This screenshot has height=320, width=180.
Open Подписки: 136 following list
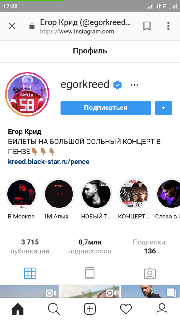tap(150, 247)
